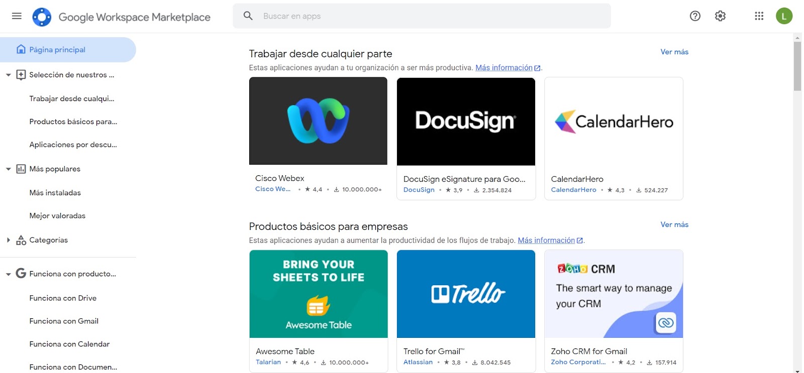Click the Cisco We... developer link

(x=273, y=189)
